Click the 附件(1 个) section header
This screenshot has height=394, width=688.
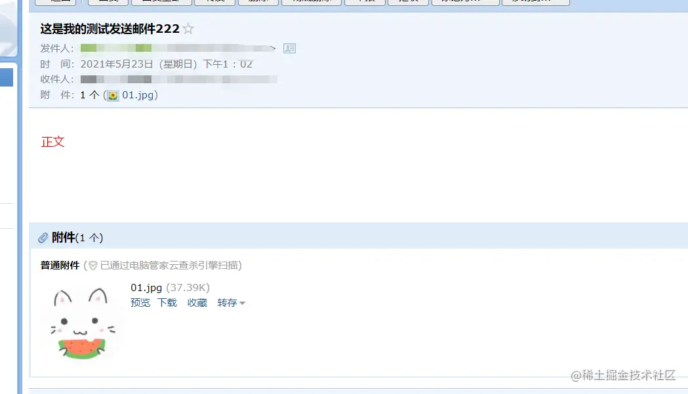coord(77,237)
